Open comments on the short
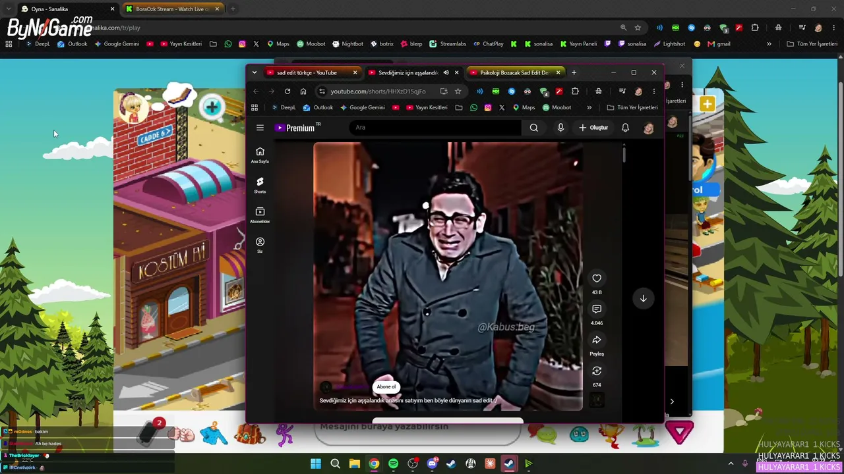The height and width of the screenshot is (474, 844). (x=597, y=309)
